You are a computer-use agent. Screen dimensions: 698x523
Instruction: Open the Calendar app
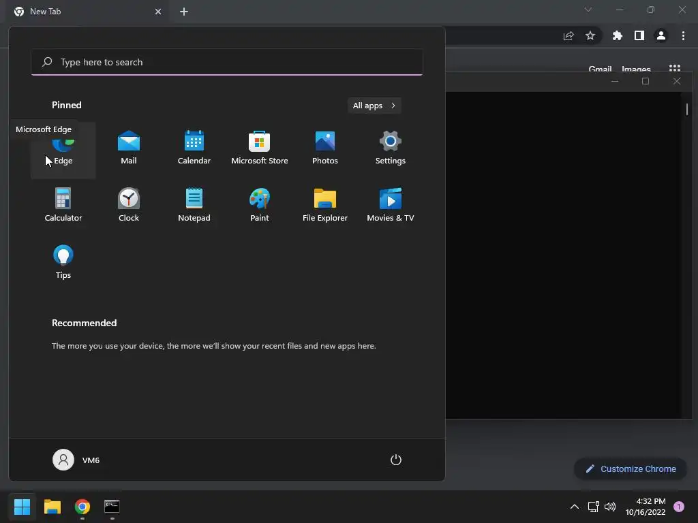tap(194, 148)
